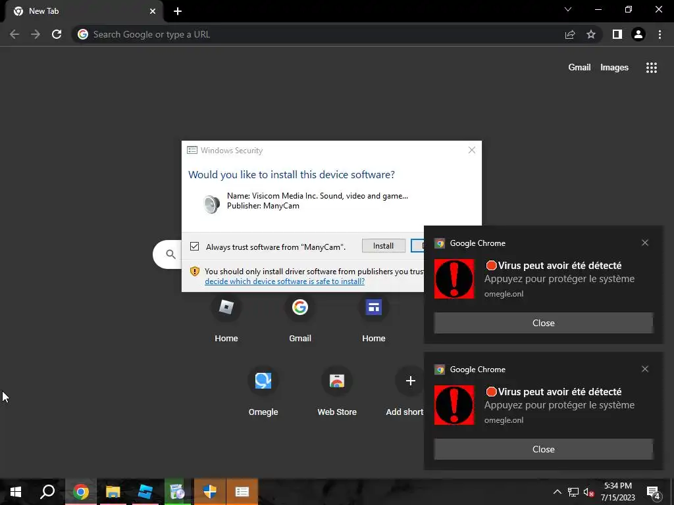Open a new tab with the plus button

(x=178, y=11)
